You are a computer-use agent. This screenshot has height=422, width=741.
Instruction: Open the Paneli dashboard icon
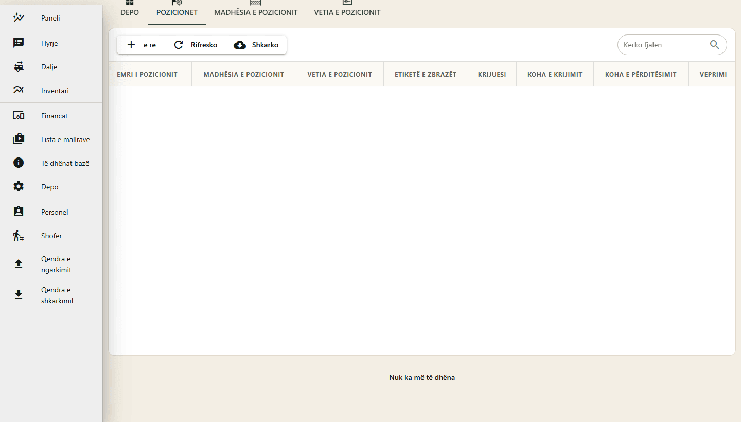(x=19, y=18)
